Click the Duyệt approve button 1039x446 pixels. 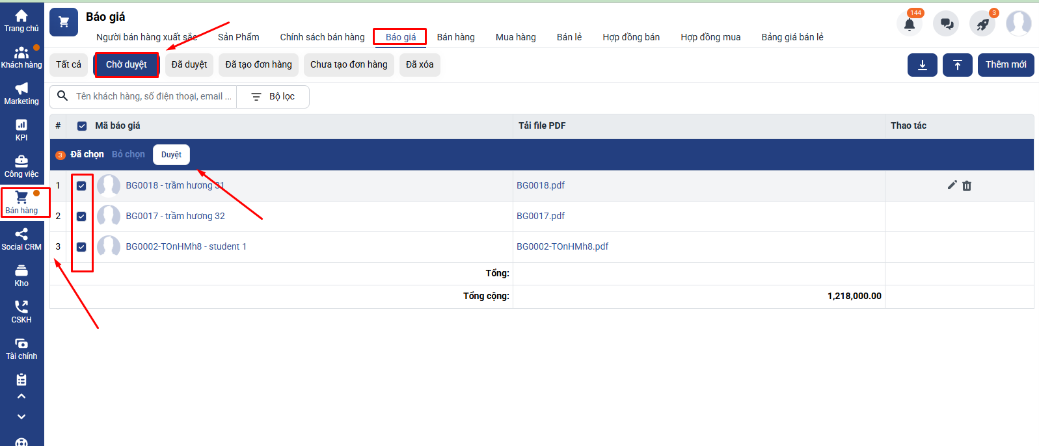pyautogui.click(x=171, y=155)
